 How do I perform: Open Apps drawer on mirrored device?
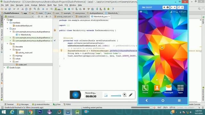[x=180, y=89]
